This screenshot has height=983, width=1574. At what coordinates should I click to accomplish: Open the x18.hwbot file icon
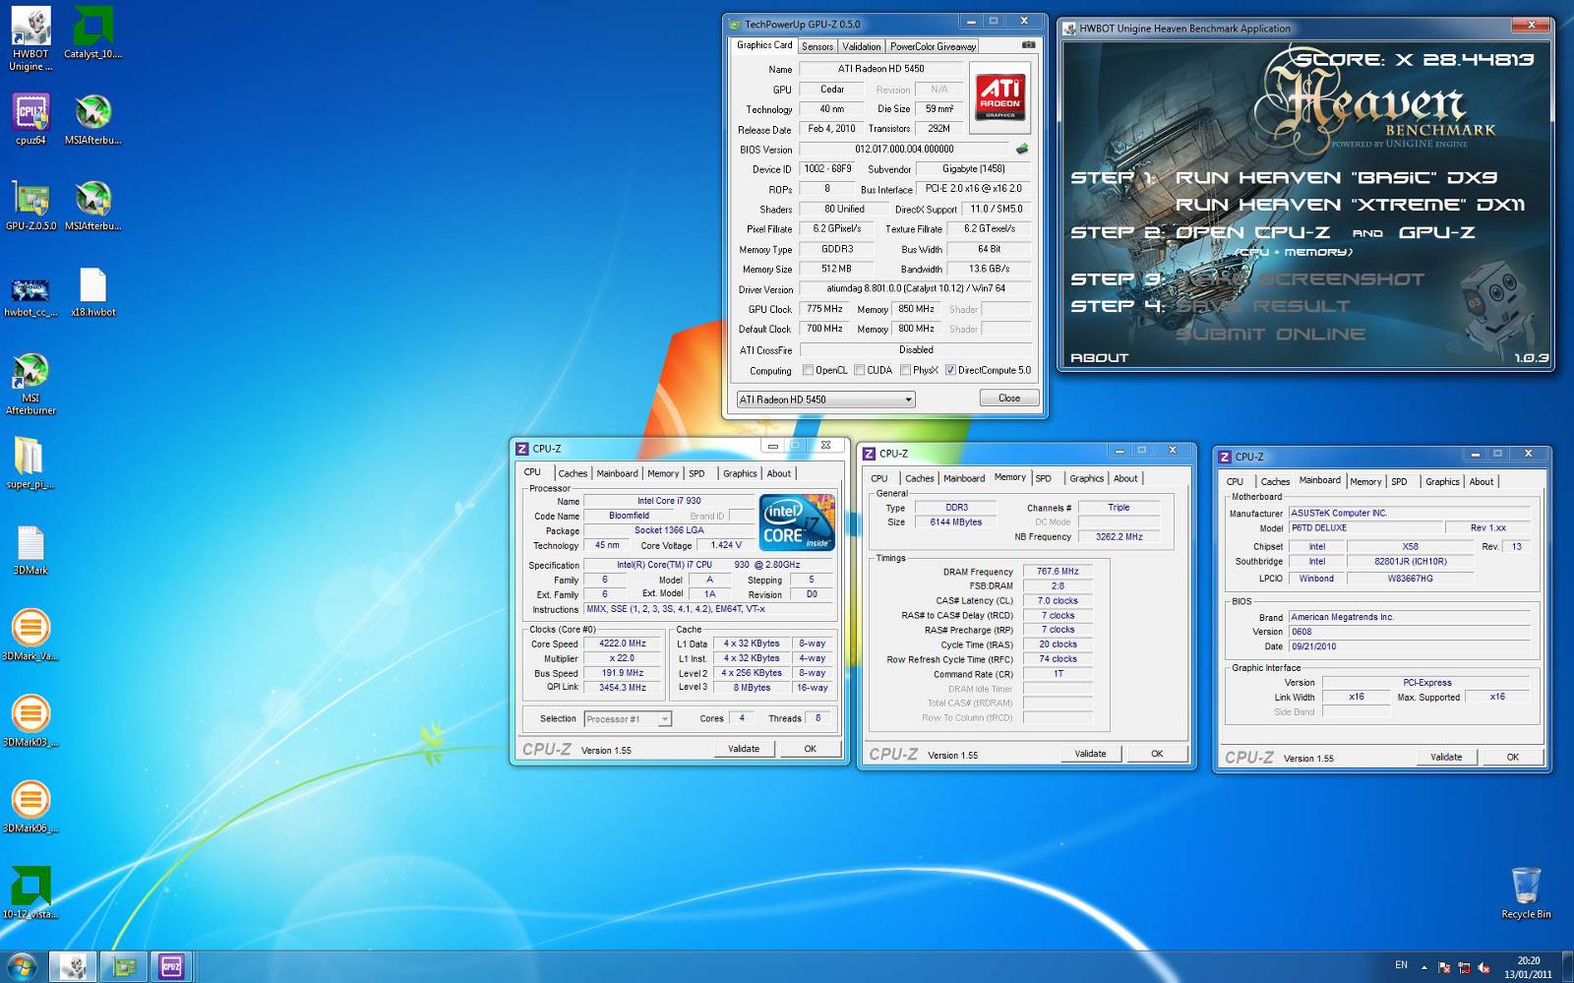click(92, 291)
